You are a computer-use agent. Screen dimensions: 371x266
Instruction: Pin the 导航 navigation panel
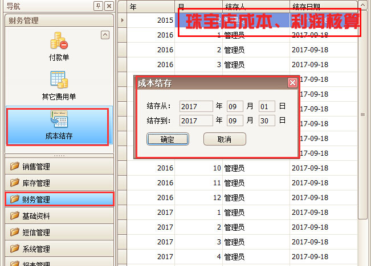click(x=99, y=6)
